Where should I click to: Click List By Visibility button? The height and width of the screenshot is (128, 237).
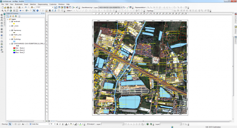point(13,16)
